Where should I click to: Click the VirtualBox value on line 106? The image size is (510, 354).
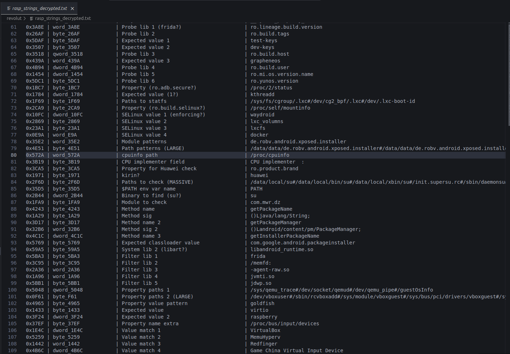click(265, 330)
